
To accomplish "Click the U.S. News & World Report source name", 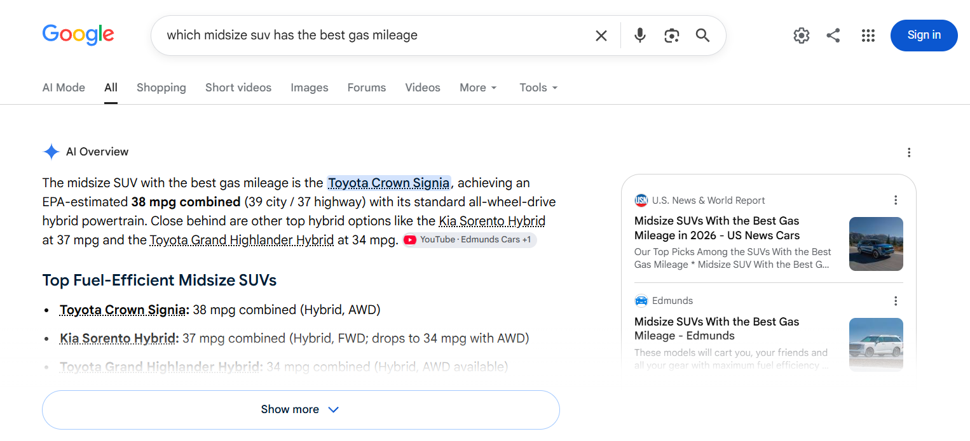I will click(x=709, y=201).
